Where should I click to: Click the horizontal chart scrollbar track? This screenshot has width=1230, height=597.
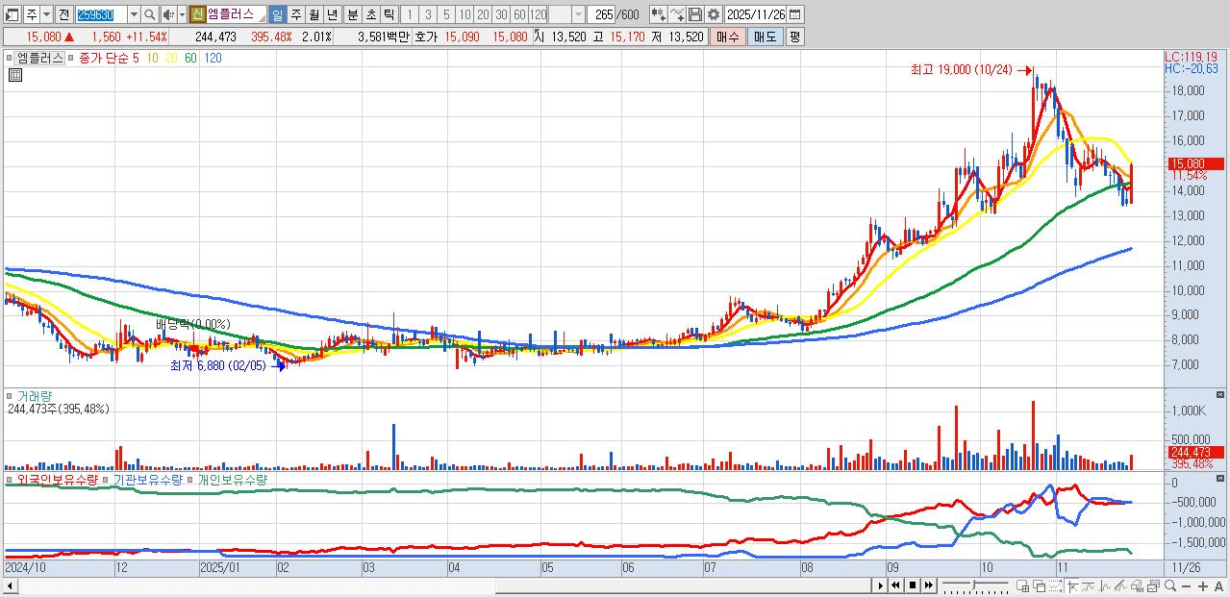441,585
